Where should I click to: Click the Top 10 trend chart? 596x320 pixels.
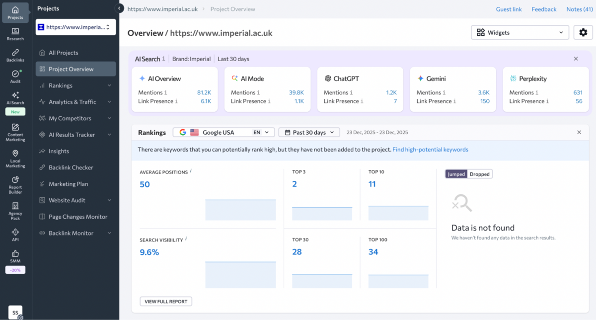tap(398, 213)
